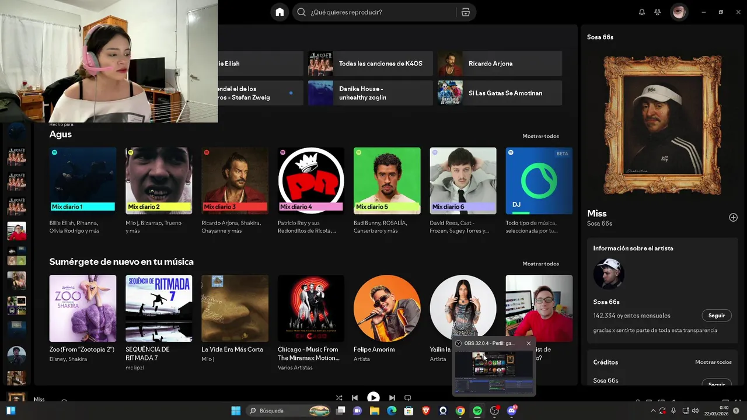Screen dimensions: 747x420
Task: Click the microphone tray icon
Action: pyautogui.click(x=673, y=411)
